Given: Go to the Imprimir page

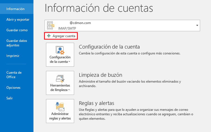Looking at the screenshot, I should (13, 56).
